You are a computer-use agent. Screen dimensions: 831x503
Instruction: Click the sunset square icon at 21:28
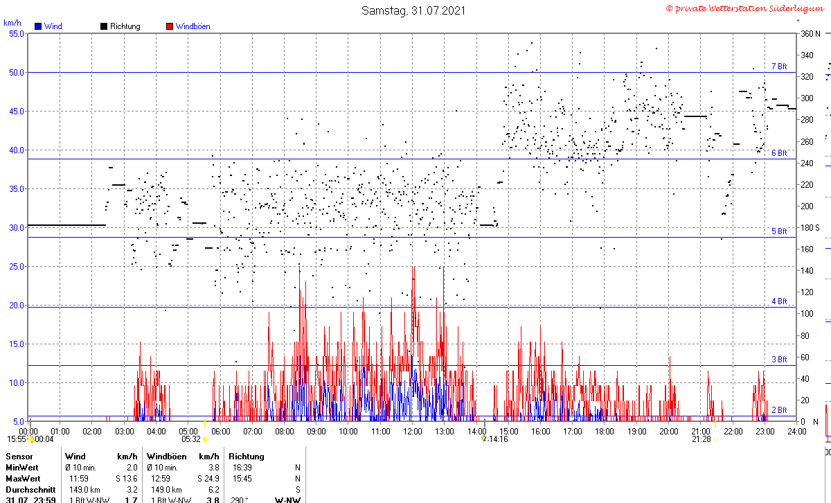(715, 439)
